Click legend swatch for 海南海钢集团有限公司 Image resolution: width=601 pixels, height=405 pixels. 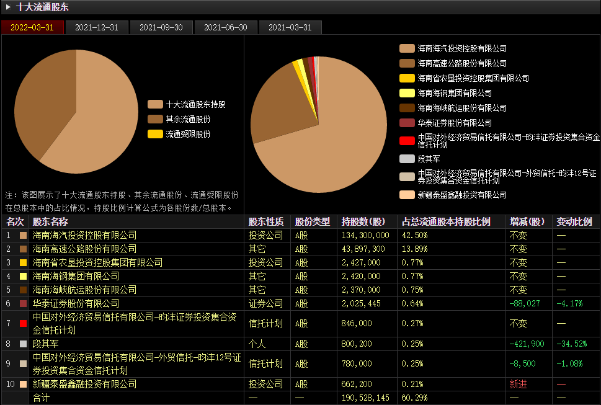[x=407, y=93]
